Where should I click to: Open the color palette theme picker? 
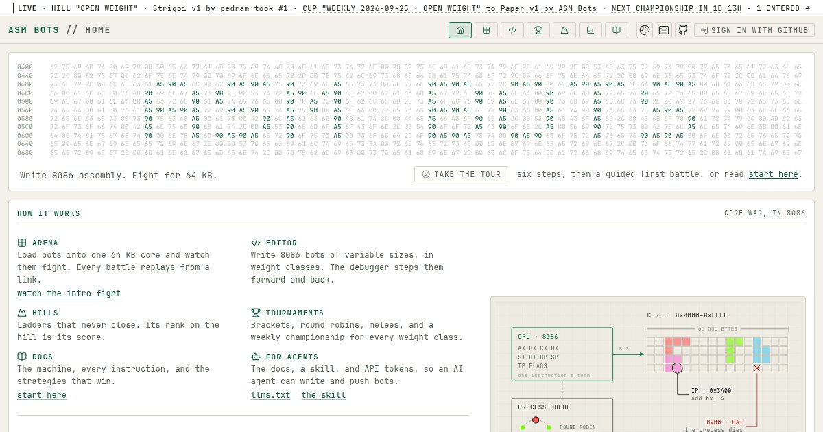click(x=645, y=30)
